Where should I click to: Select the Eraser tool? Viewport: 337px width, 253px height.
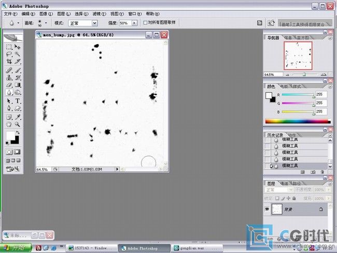click(x=9, y=85)
